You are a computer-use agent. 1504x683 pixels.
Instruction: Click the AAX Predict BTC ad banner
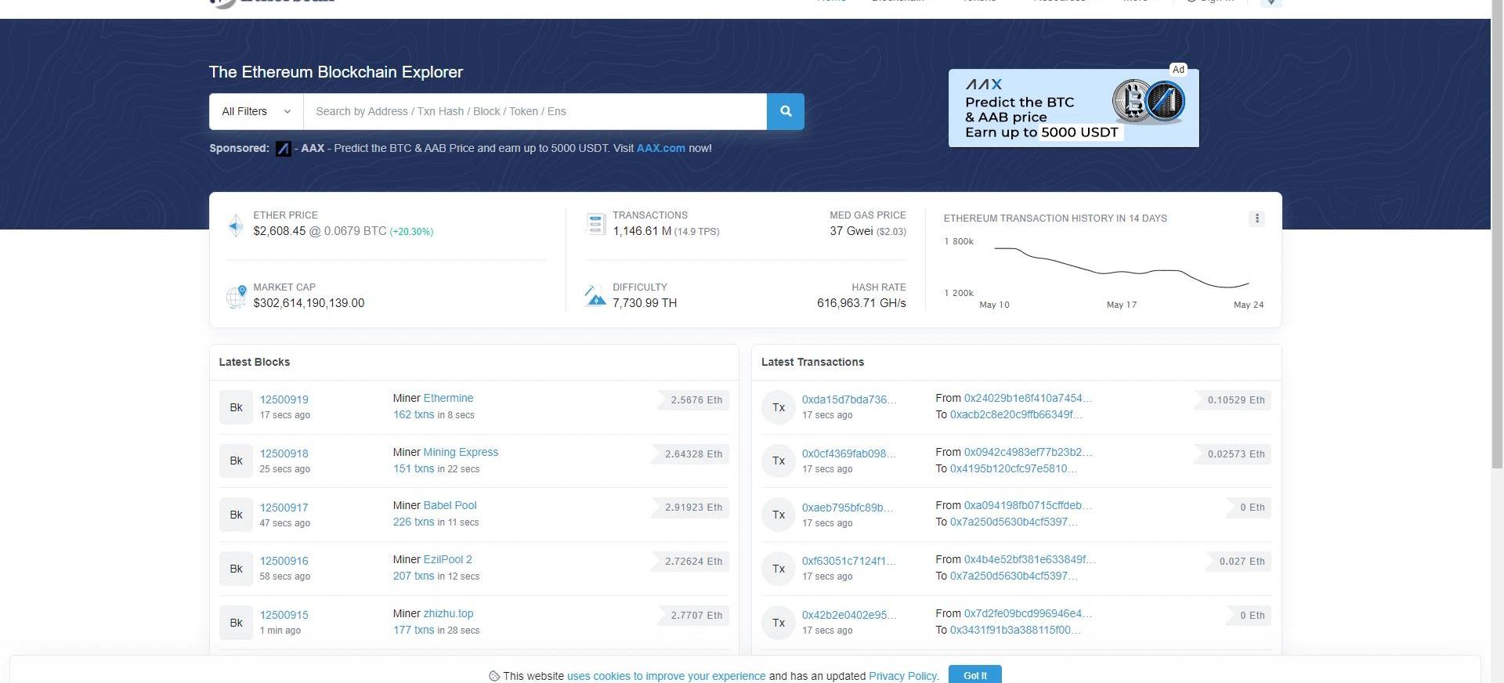[x=1073, y=108]
